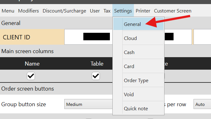Click the CLIENT ID input field
The width and height of the screenshot is (211, 119).
tap(88, 37)
